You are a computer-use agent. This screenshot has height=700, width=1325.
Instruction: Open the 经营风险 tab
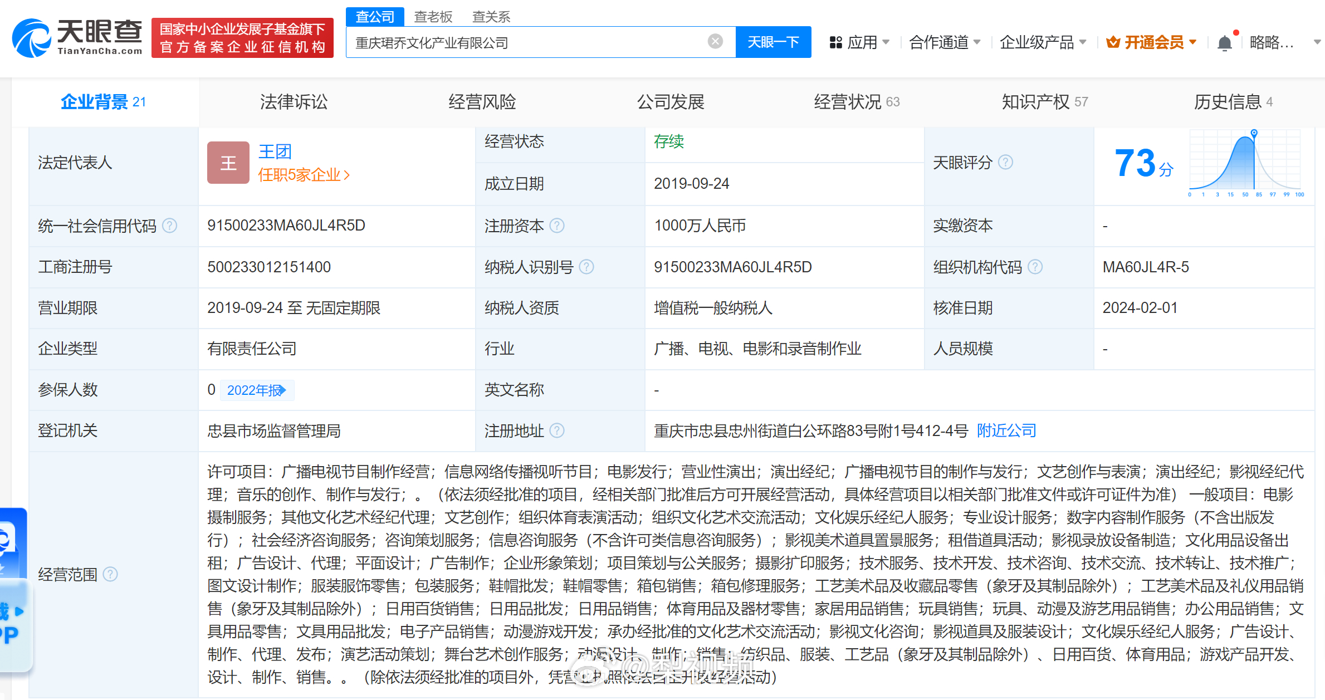pos(482,102)
